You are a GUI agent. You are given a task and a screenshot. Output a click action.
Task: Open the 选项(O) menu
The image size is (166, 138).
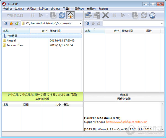[31, 9]
